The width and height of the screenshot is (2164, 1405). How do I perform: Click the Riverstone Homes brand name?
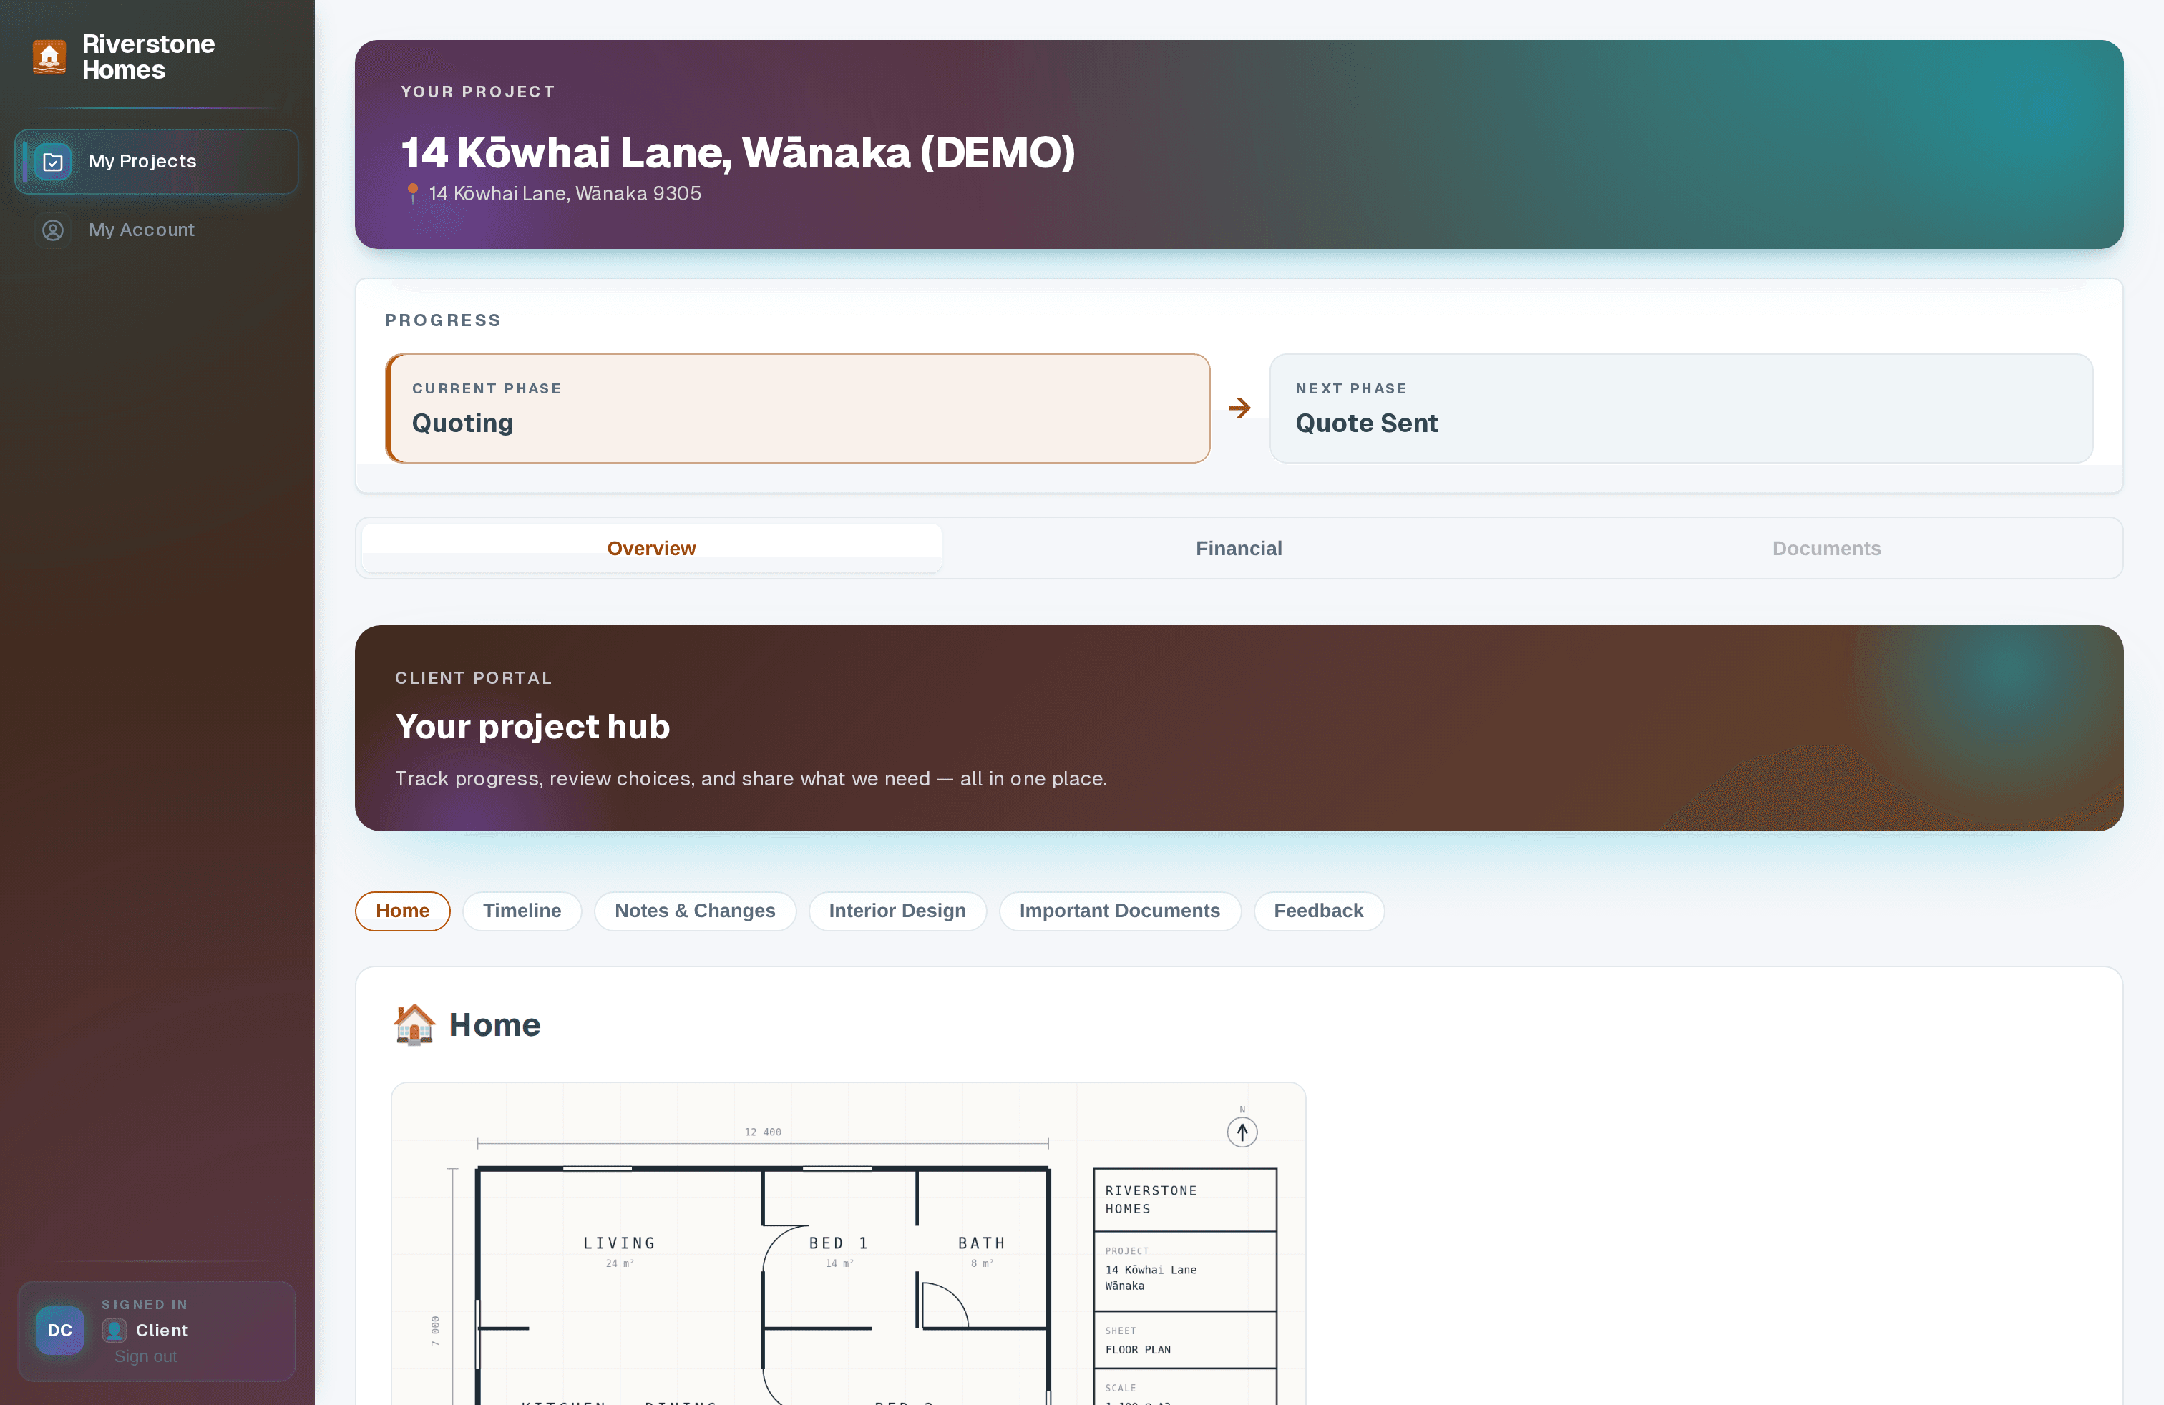coord(148,57)
